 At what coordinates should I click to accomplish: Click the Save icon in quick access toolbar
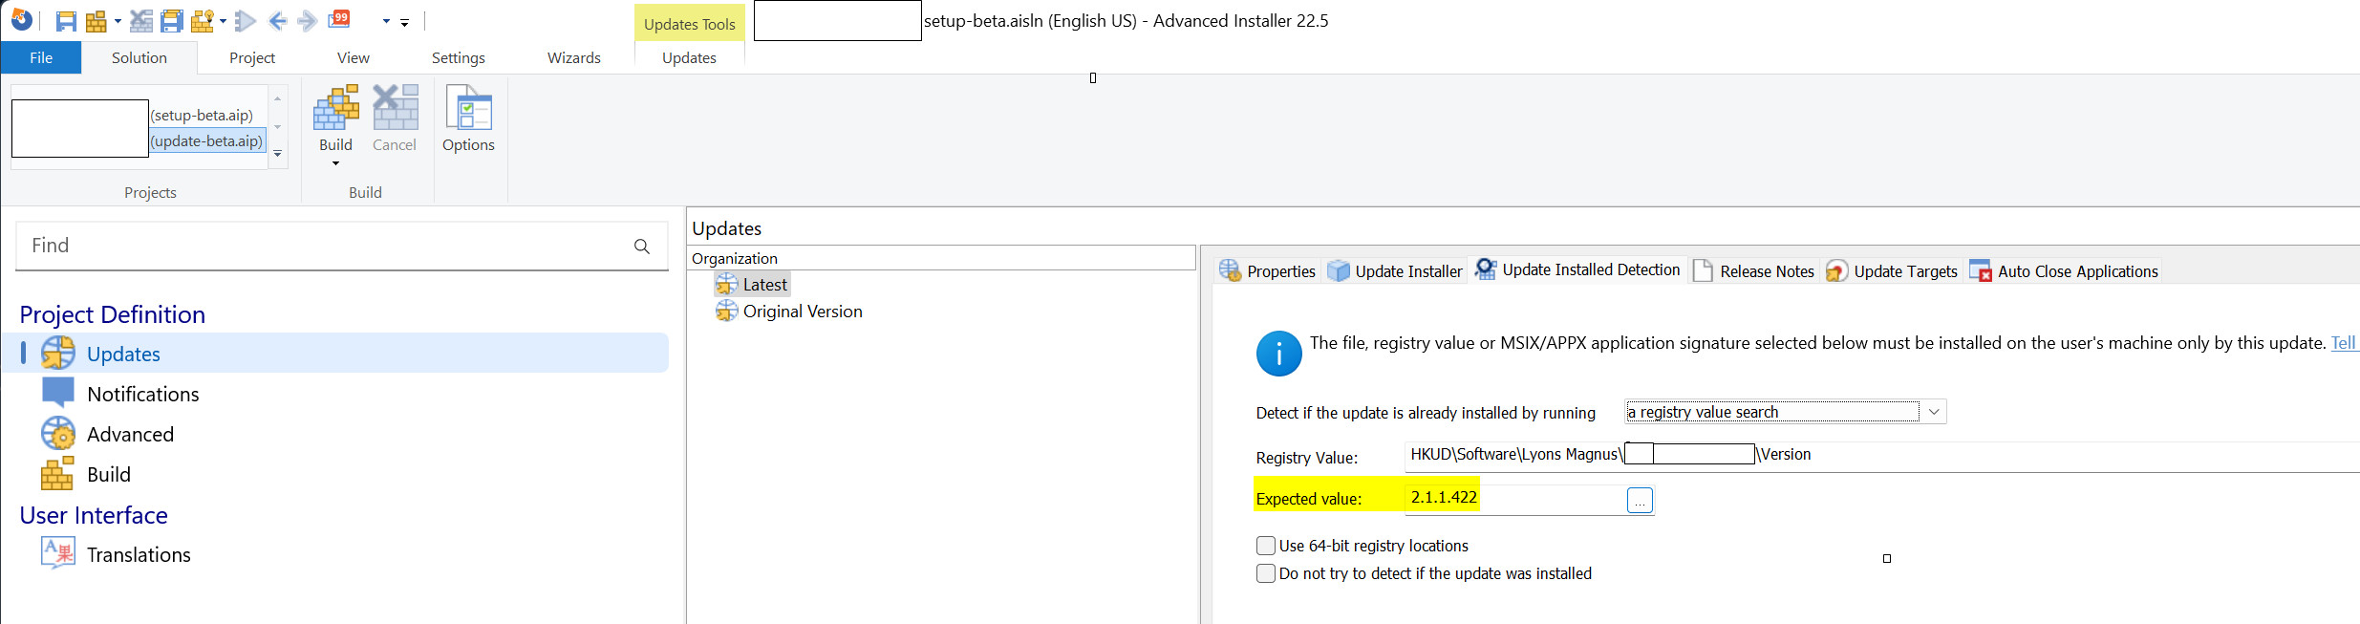pyautogui.click(x=66, y=21)
